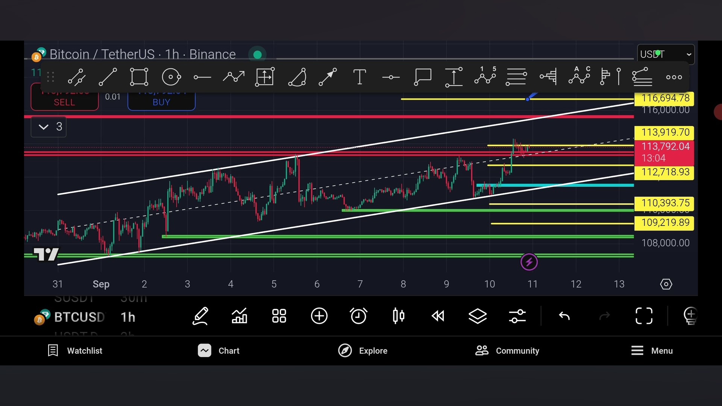Open the Community tab

tap(507, 351)
